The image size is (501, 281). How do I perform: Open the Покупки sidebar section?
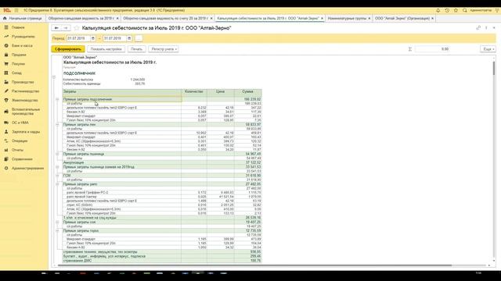[x=18, y=64]
